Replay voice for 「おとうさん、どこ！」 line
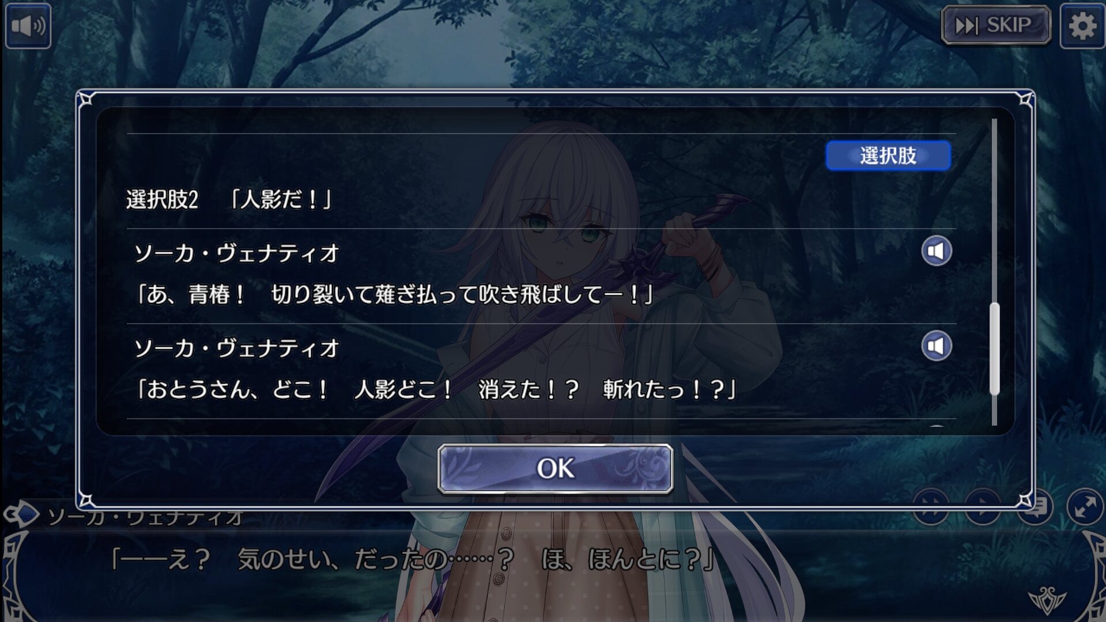The width and height of the screenshot is (1106, 622). (x=936, y=346)
